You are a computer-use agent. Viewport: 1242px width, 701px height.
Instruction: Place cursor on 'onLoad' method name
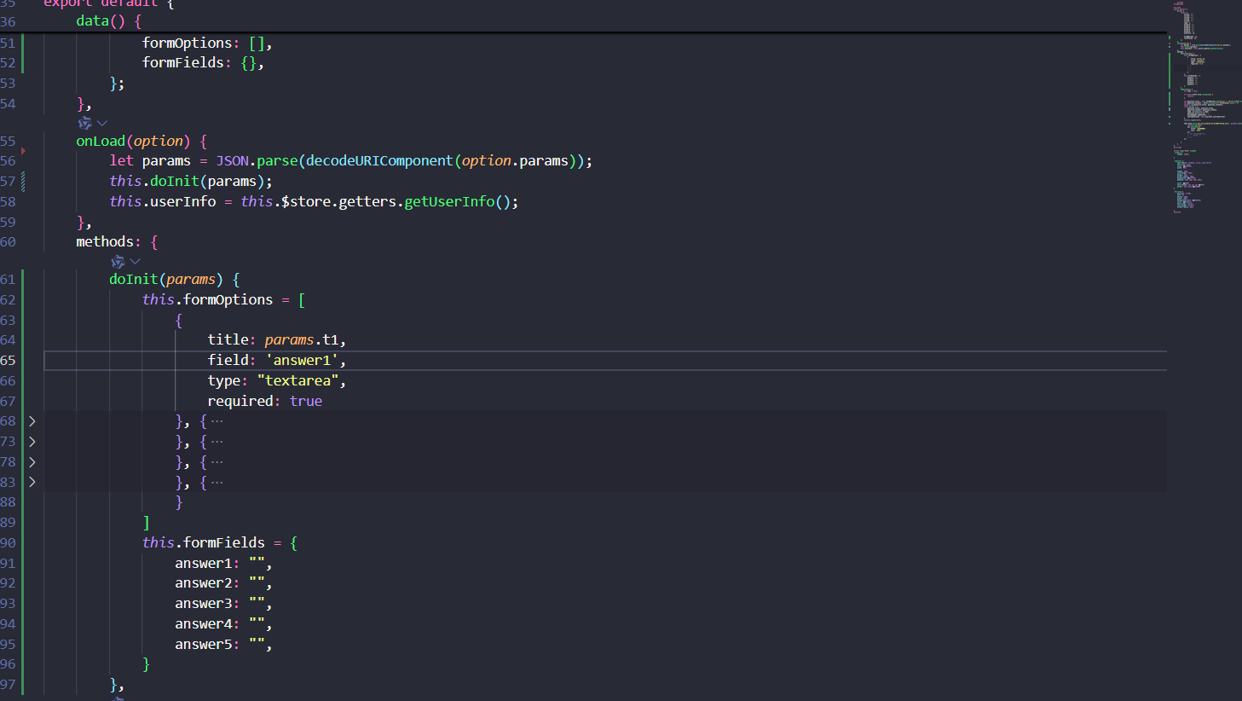coord(101,141)
